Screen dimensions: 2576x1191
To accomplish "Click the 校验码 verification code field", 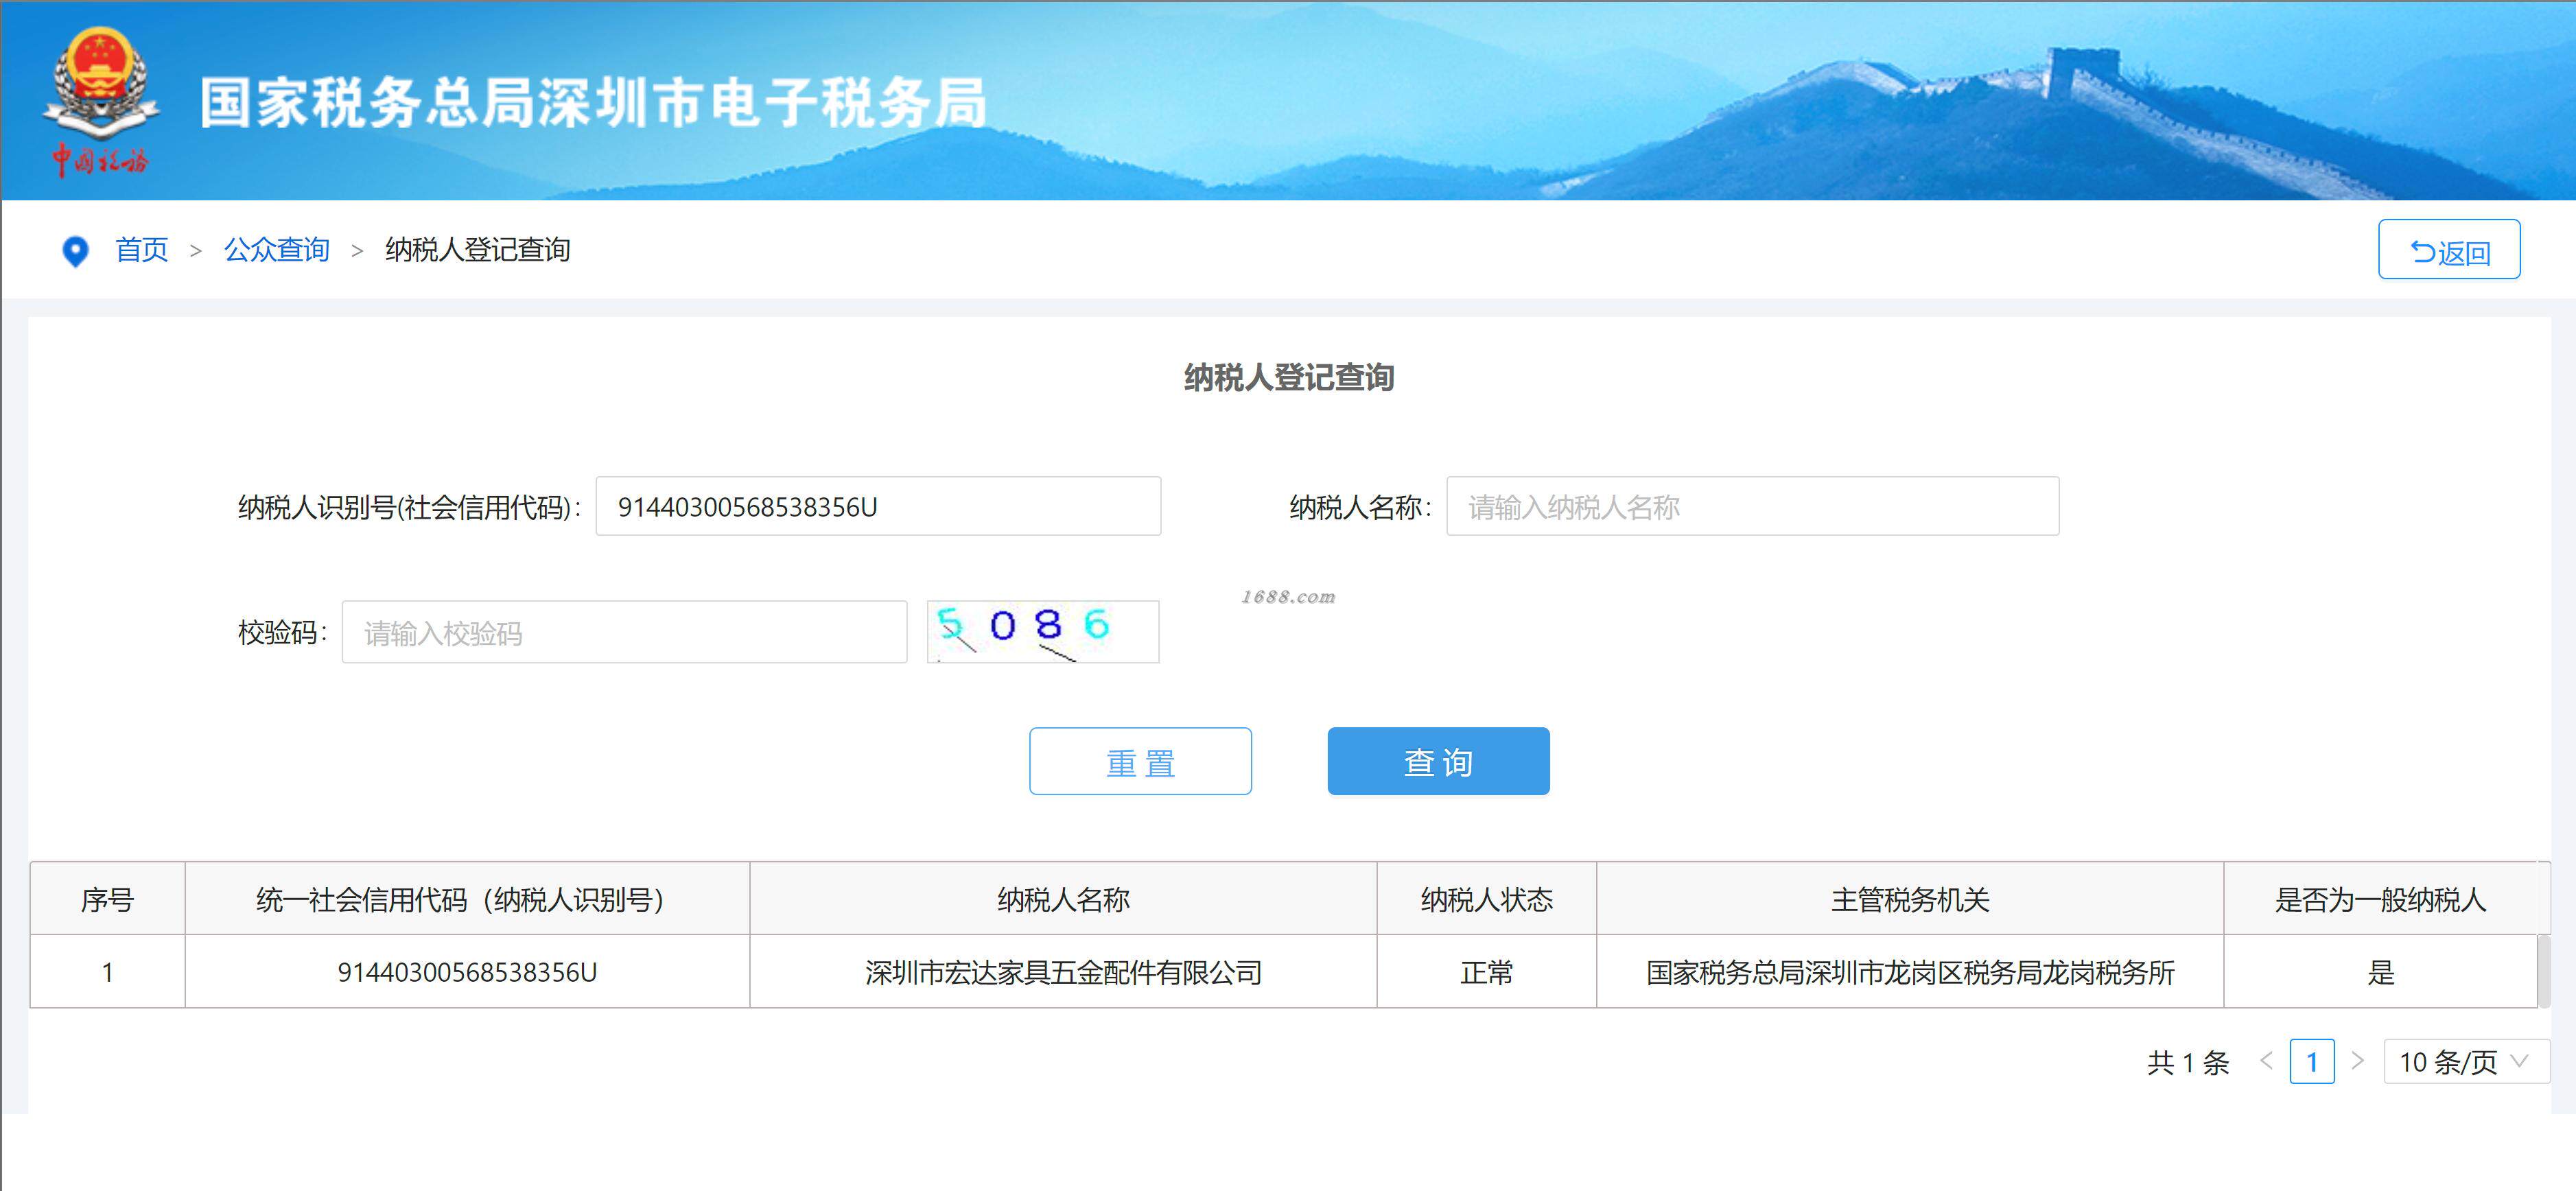I will coord(623,632).
